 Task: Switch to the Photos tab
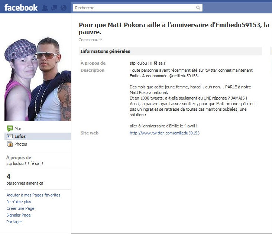coord(38,144)
